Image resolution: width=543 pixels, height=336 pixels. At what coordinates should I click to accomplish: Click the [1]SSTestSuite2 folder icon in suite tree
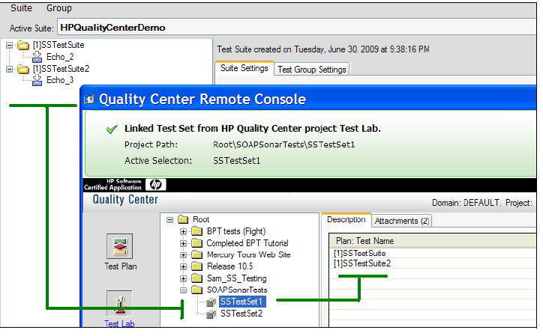(23, 69)
